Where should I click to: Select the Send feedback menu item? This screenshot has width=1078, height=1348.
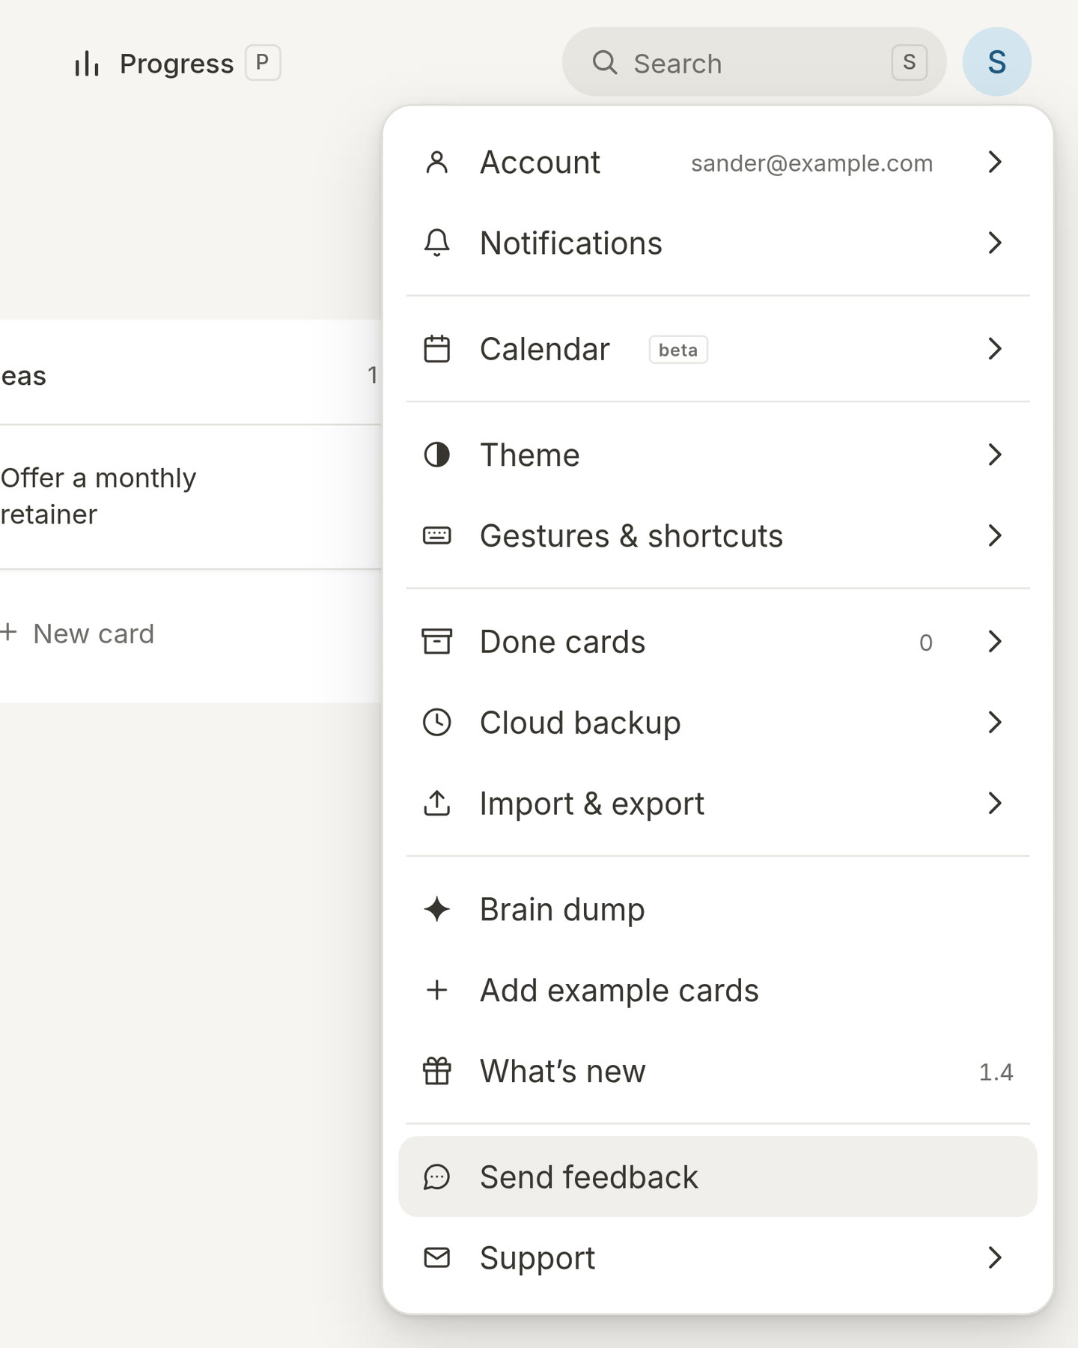coord(717,1177)
